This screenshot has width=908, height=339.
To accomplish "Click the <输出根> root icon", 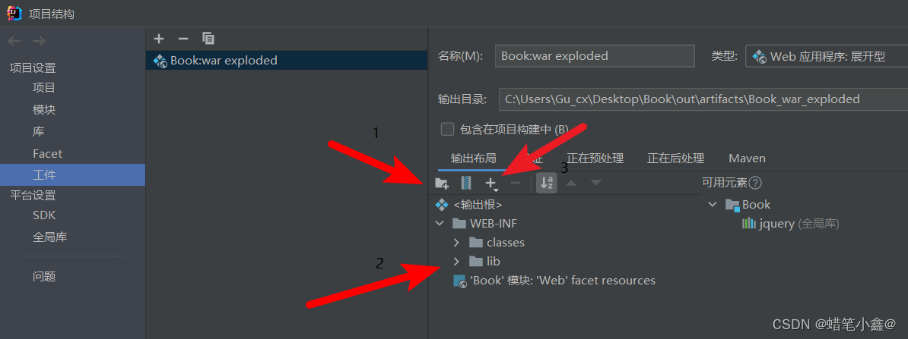I will [x=442, y=205].
